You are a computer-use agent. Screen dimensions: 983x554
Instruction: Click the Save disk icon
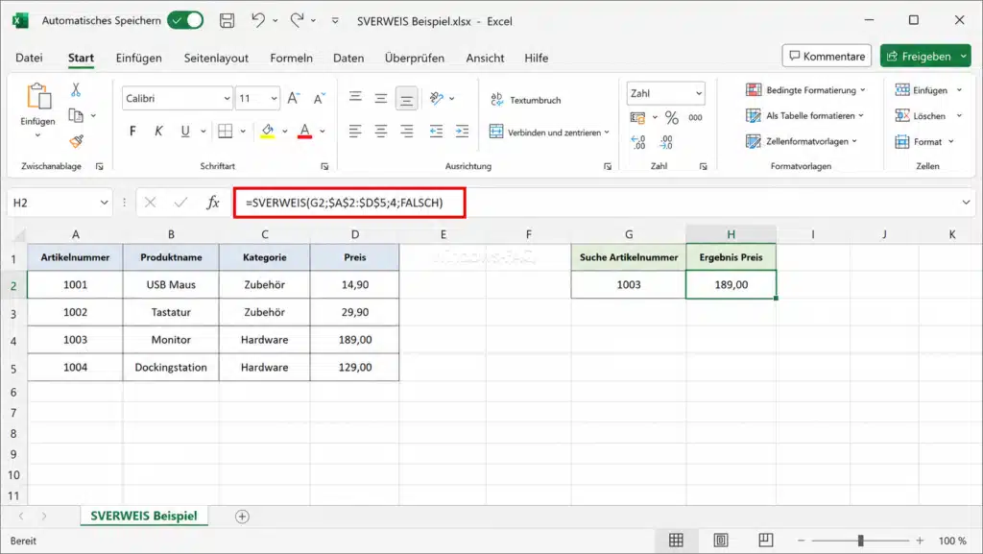click(x=227, y=21)
